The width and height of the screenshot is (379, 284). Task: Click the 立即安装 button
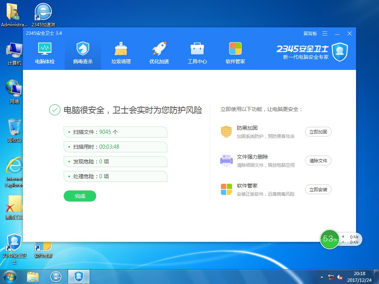click(318, 190)
